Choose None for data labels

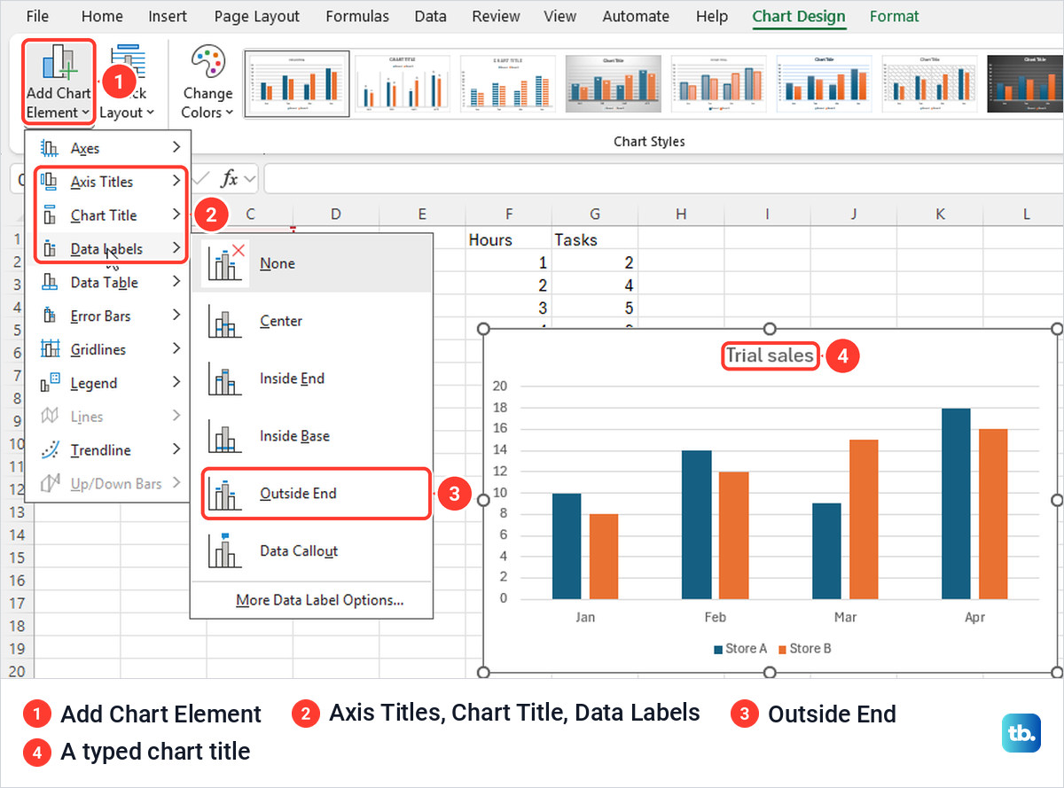[311, 263]
